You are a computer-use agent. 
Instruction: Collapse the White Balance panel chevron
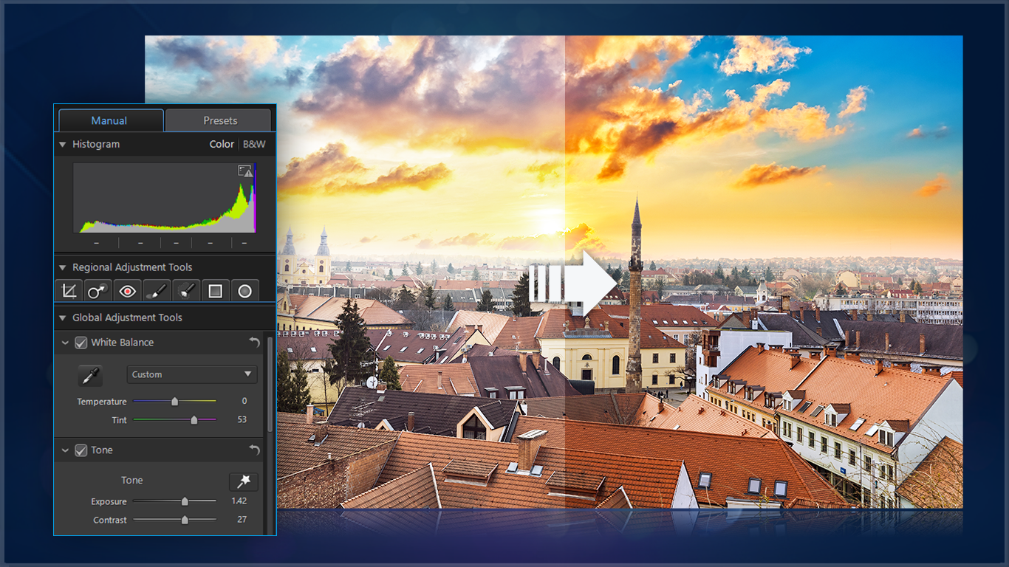point(65,343)
